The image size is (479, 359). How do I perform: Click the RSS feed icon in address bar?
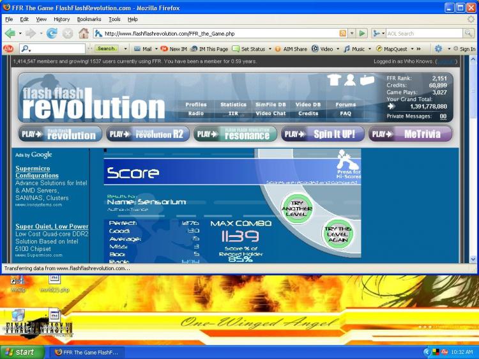343,33
